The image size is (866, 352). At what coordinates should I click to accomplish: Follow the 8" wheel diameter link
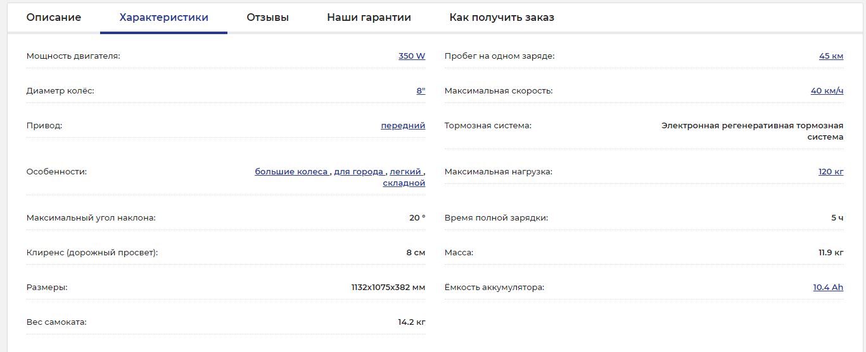point(421,90)
